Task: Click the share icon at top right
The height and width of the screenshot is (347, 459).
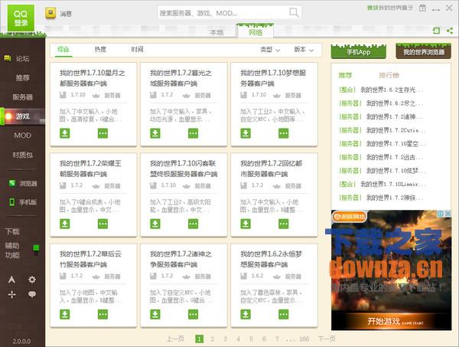Action: click(450, 31)
